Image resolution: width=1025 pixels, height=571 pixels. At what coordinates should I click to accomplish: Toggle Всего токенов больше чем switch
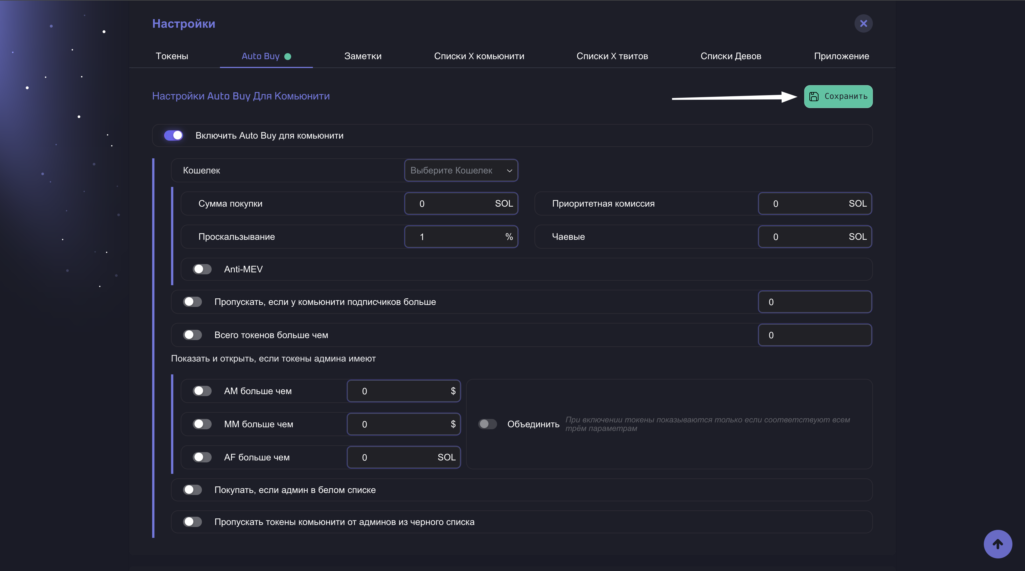click(192, 335)
